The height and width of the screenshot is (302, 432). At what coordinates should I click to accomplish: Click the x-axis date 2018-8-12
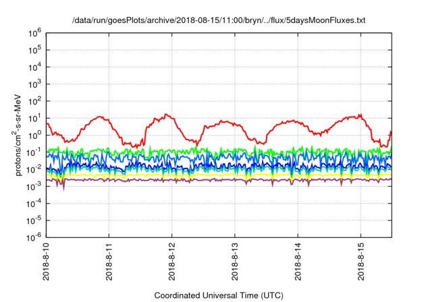pos(172,262)
